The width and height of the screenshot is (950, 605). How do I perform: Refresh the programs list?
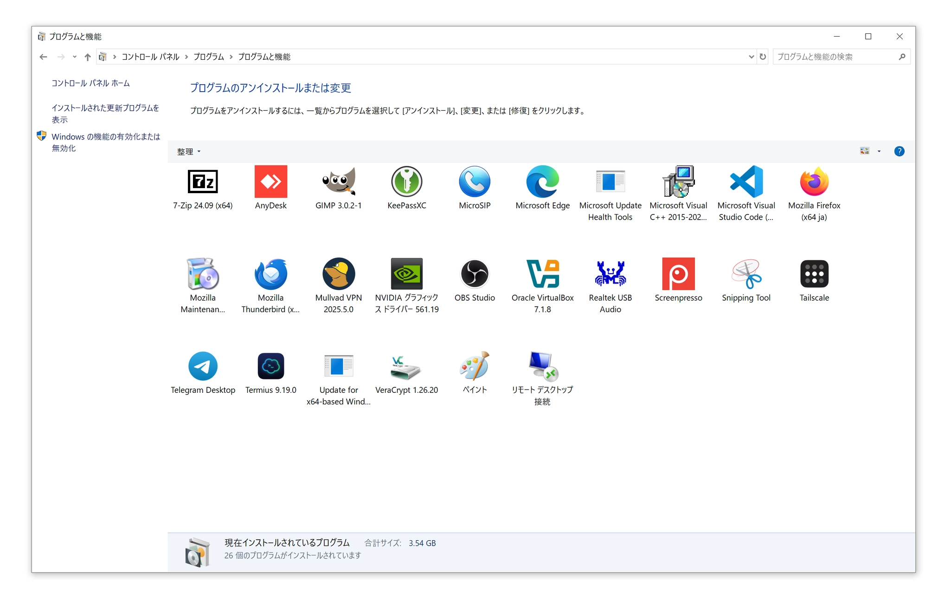(x=763, y=57)
